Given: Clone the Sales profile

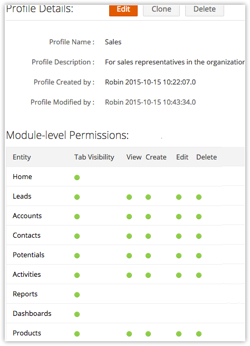Looking at the screenshot, I should click(161, 10).
